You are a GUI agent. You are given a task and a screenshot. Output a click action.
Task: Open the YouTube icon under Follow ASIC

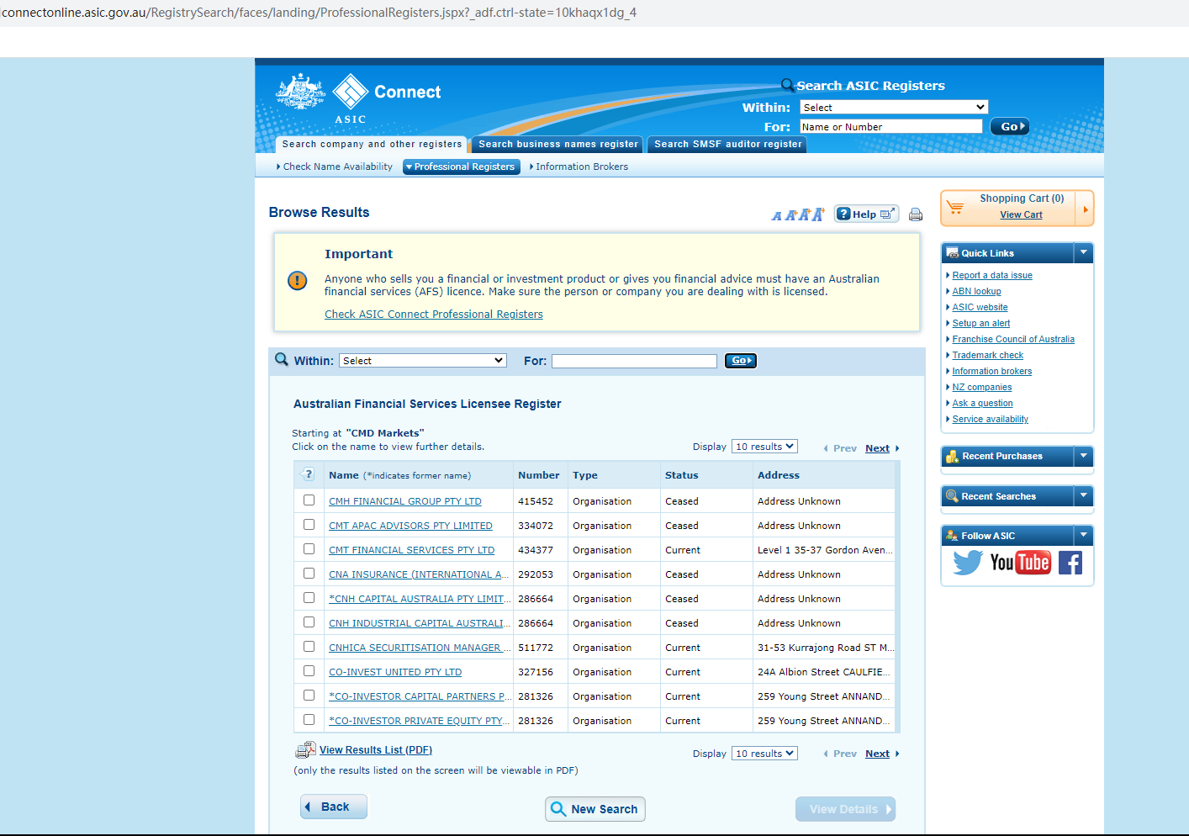[1020, 563]
